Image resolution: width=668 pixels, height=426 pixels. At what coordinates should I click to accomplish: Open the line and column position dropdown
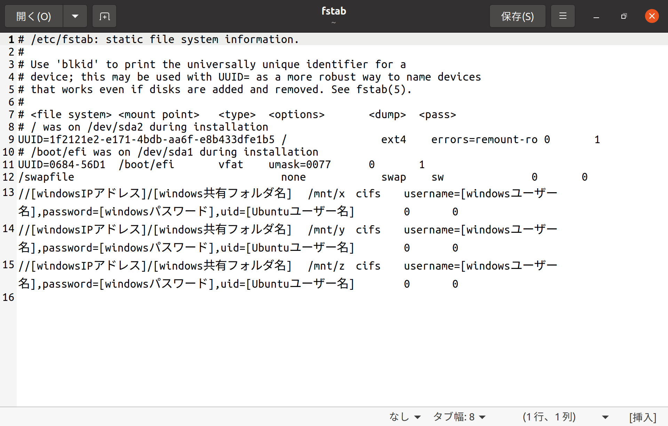click(605, 417)
